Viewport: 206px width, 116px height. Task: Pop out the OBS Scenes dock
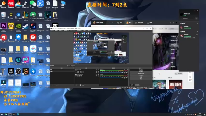coord(74,68)
